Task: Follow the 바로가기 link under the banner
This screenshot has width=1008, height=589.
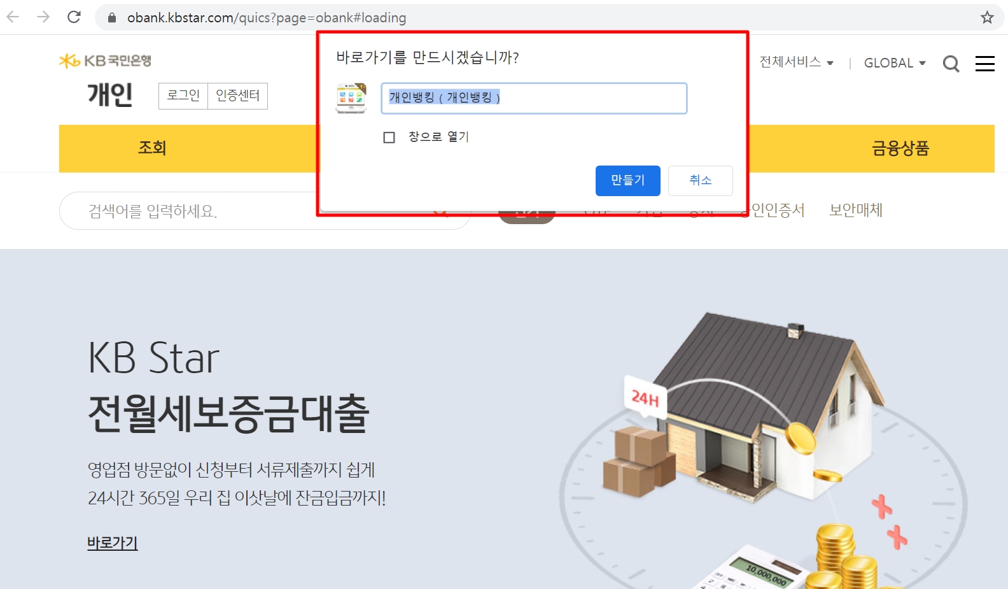Action: (x=113, y=543)
